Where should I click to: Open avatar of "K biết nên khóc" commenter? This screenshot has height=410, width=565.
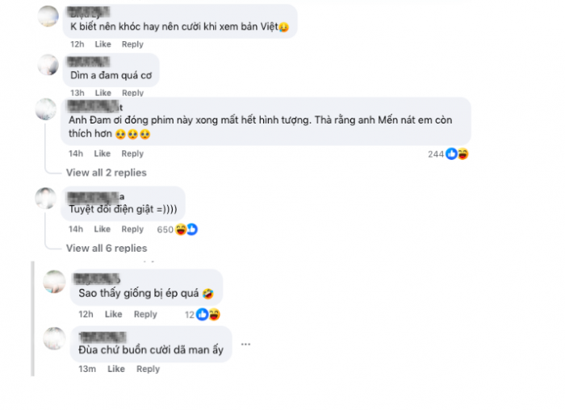[48, 16]
